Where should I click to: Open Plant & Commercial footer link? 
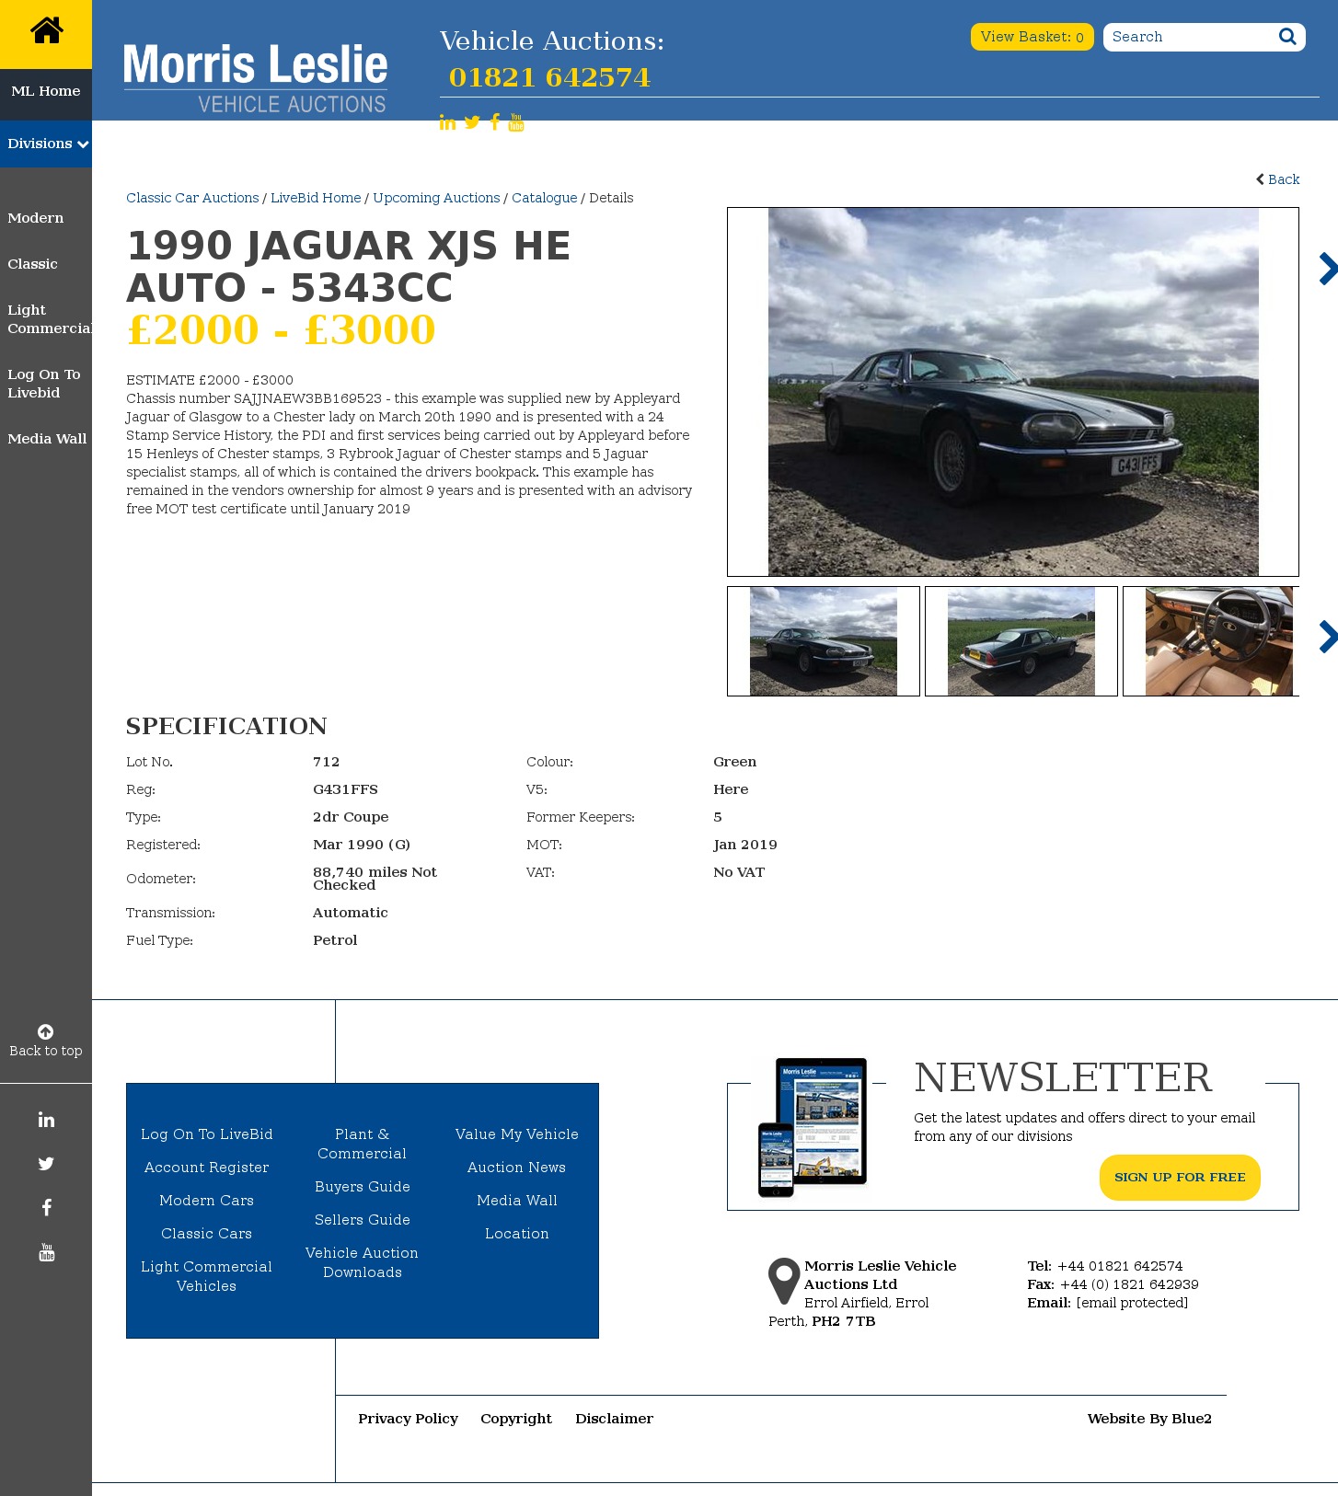[x=363, y=1144]
